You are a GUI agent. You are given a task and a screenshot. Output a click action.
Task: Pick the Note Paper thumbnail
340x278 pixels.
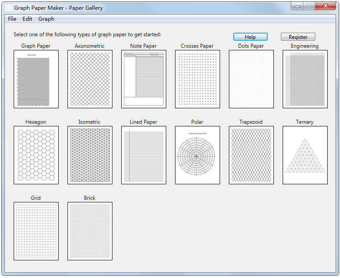[x=144, y=79]
